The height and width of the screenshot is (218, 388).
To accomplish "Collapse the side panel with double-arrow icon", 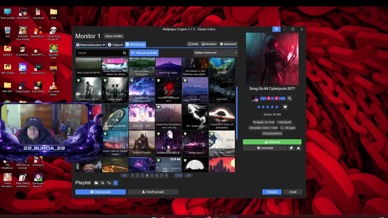I will coord(276,29).
